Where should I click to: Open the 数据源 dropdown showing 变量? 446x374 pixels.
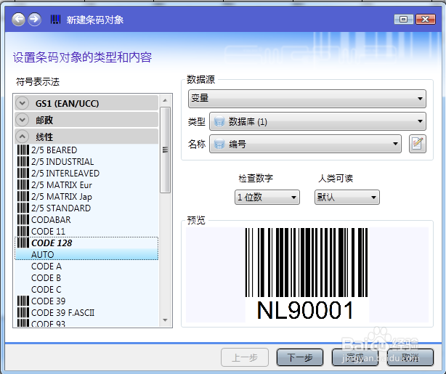point(307,99)
